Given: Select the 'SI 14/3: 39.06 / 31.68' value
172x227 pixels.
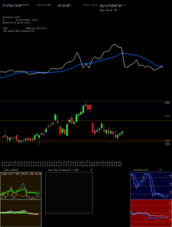Looking at the screenshot, I should (27, 20).
